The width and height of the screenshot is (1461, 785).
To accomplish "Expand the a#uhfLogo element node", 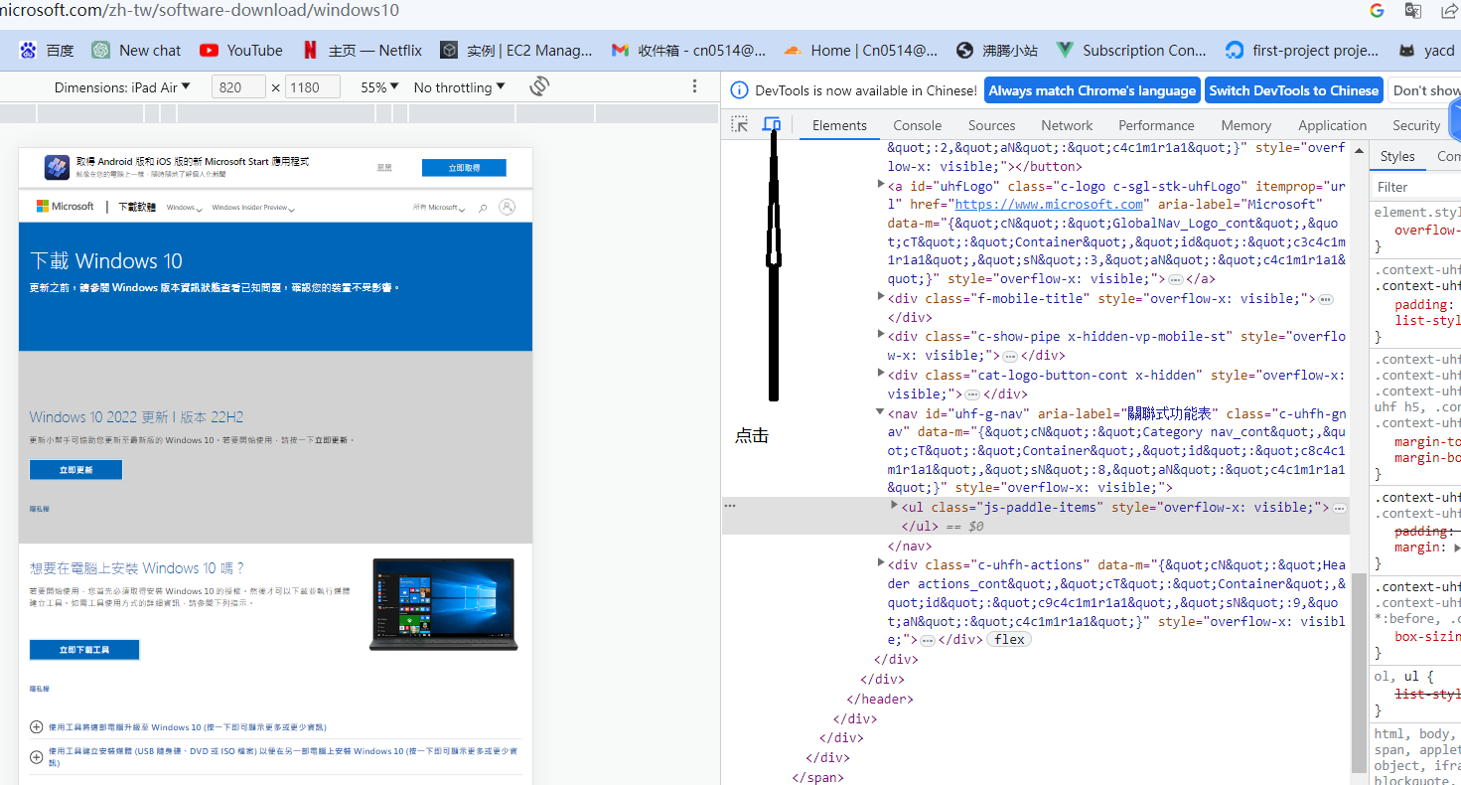I will coord(880,185).
